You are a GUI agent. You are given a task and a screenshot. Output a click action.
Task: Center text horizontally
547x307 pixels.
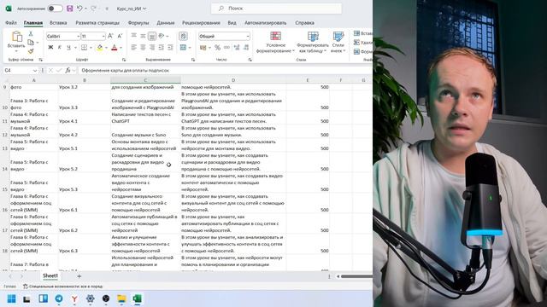[x=143, y=48]
